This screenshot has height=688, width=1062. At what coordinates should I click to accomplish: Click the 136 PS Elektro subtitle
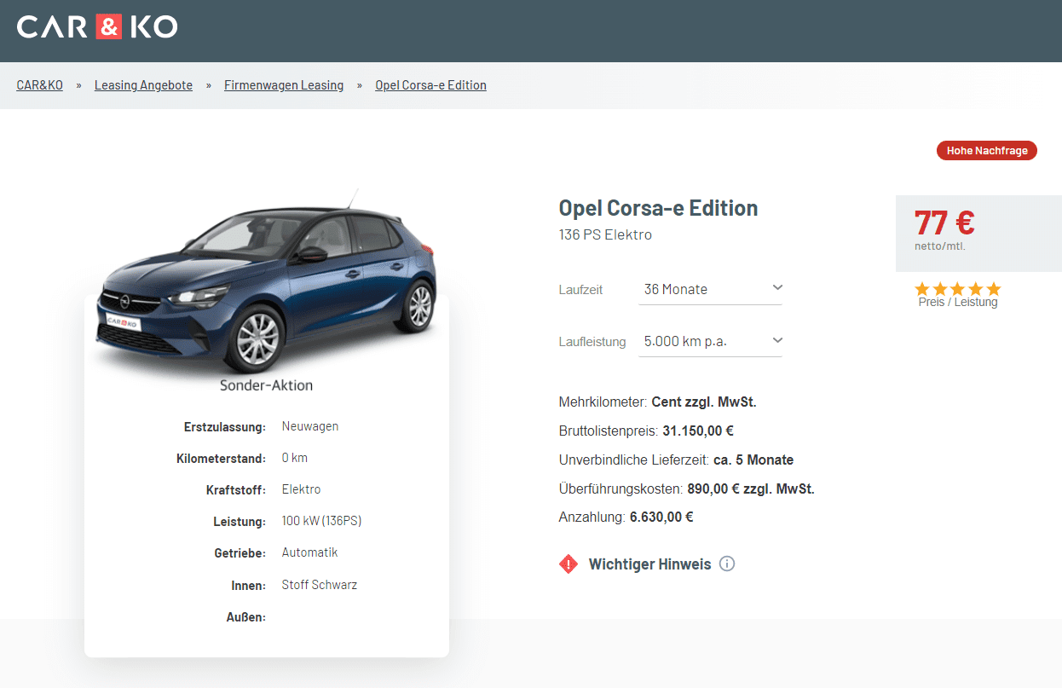[x=605, y=234]
